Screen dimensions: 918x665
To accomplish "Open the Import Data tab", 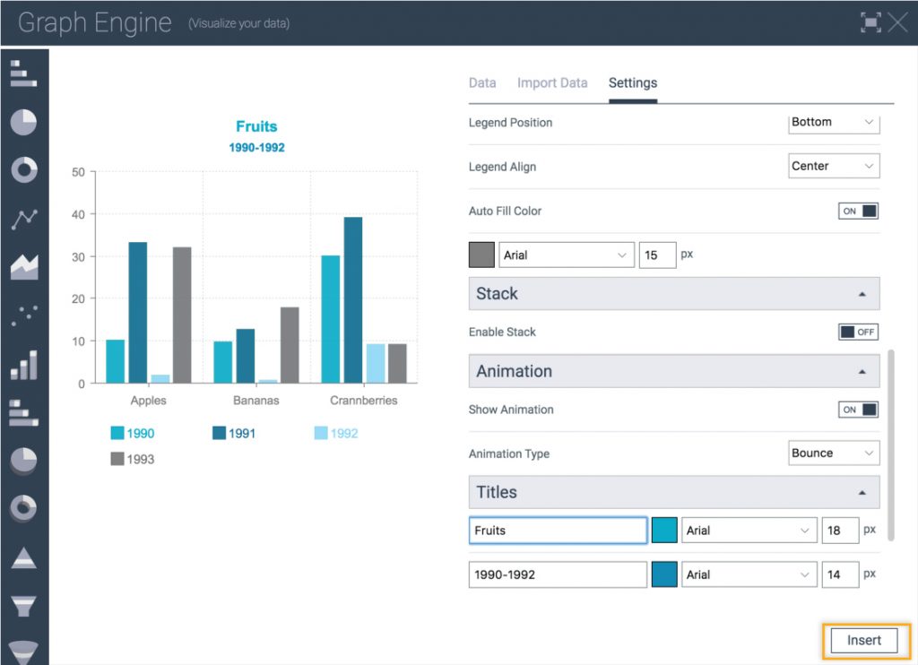I will point(552,83).
